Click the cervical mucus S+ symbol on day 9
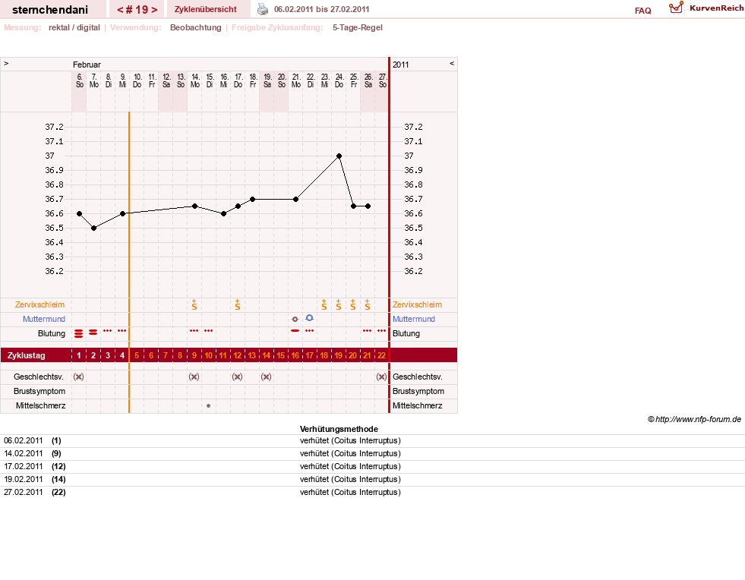The width and height of the screenshot is (745, 580). (x=194, y=304)
